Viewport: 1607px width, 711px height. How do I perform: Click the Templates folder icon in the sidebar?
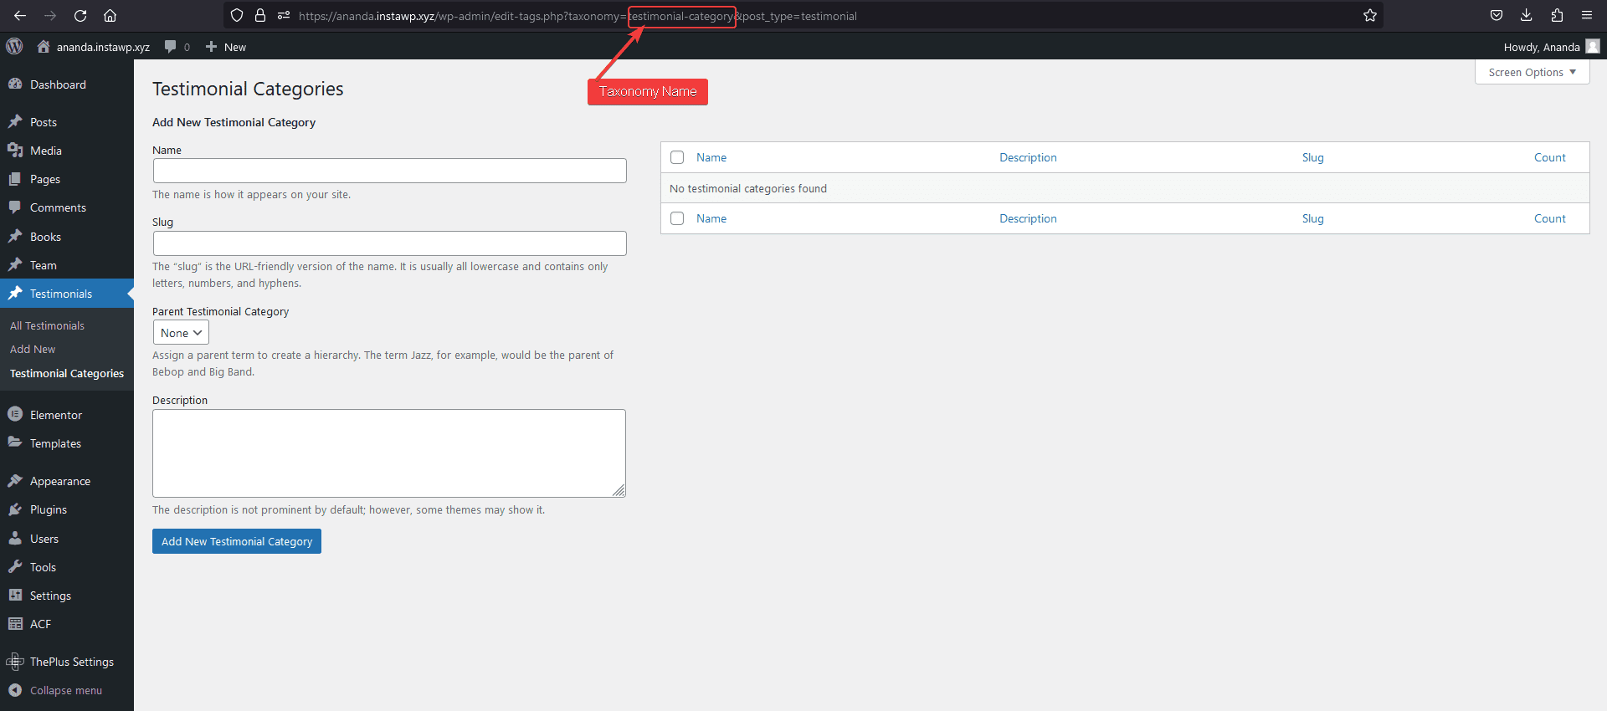tap(15, 442)
